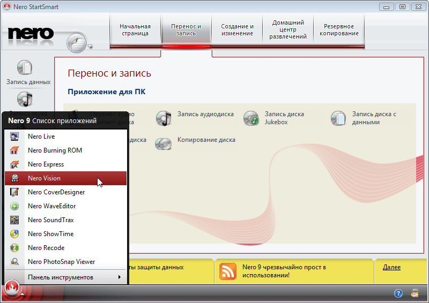Click the Запись диска с данными icon
The image size is (429, 303).
coord(338,118)
